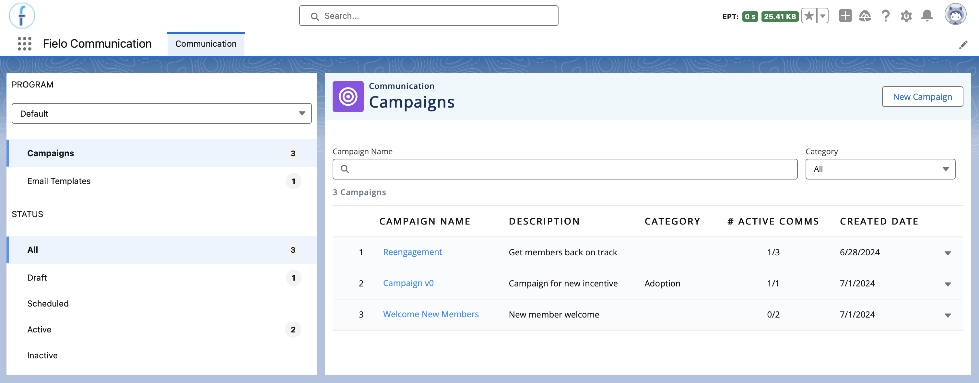Viewport: 979px width, 383px height.
Task: Click the edit page pencil icon
Action: pyautogui.click(x=963, y=45)
